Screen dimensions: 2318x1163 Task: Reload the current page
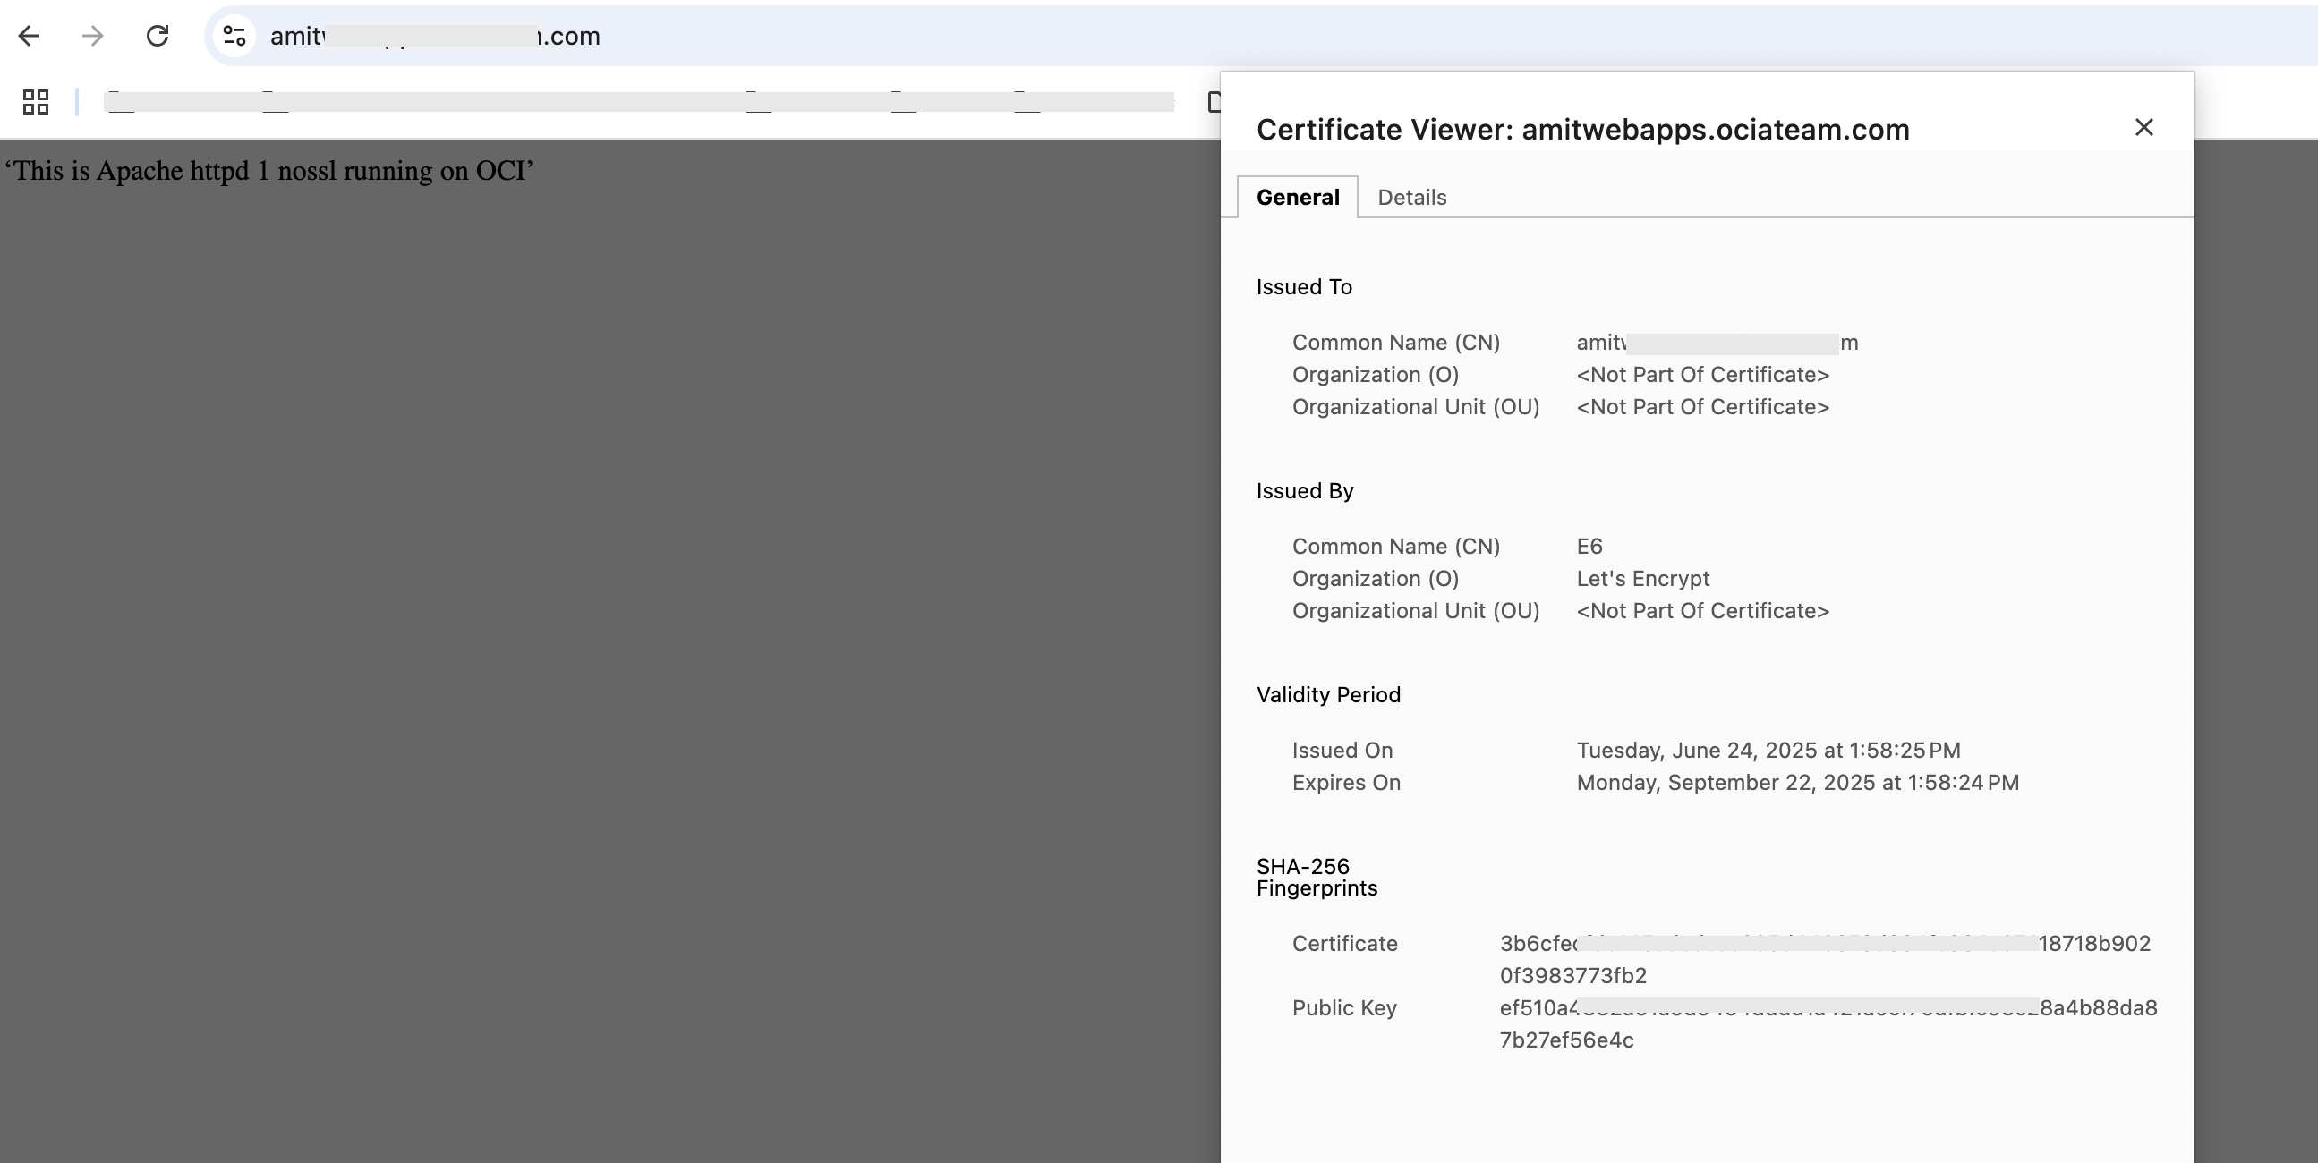tap(156, 36)
